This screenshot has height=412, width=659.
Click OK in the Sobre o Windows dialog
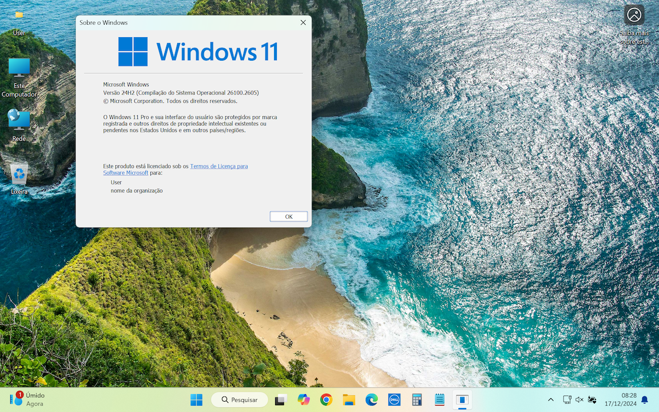288,216
